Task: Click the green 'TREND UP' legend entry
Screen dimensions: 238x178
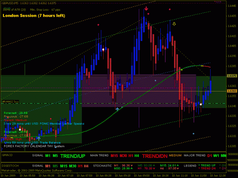Action: click(207, 165)
